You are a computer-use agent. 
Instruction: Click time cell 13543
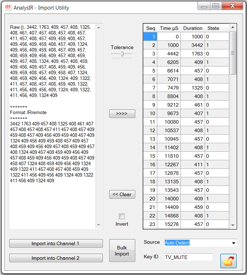169,190
